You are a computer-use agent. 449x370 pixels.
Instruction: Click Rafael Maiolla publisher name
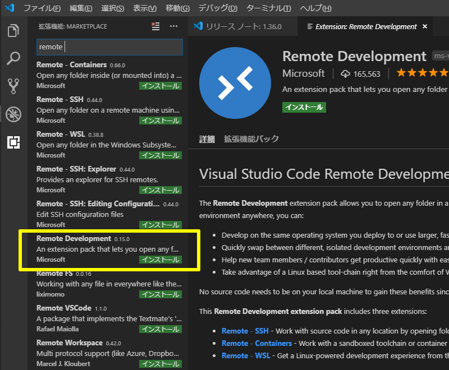pyautogui.click(x=58, y=329)
